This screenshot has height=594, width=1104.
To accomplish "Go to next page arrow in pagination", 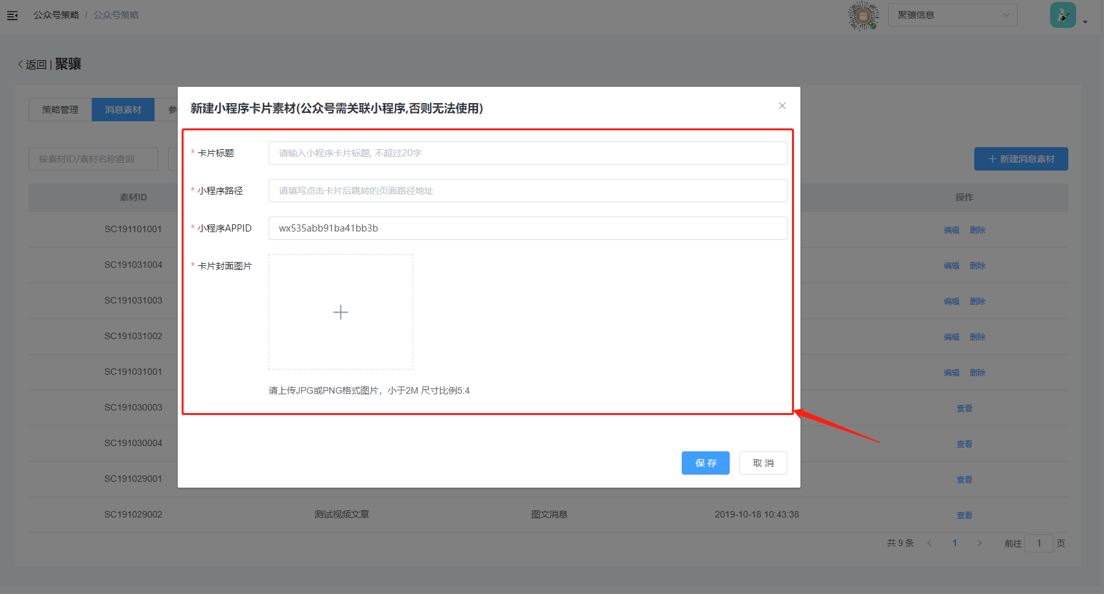I will pos(979,543).
